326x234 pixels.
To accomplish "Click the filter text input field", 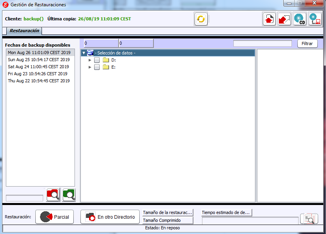I will pos(262,44).
